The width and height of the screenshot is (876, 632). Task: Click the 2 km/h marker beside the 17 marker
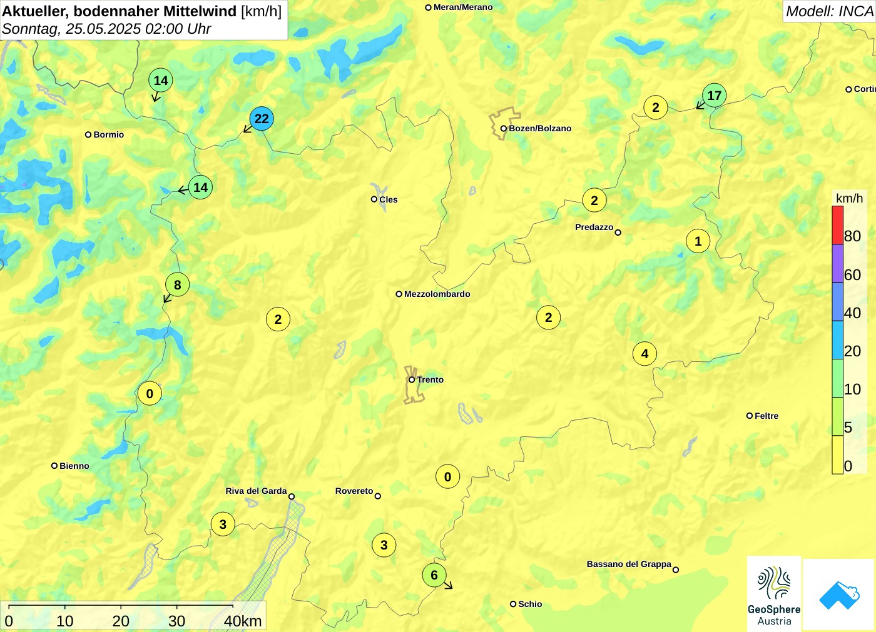(656, 108)
